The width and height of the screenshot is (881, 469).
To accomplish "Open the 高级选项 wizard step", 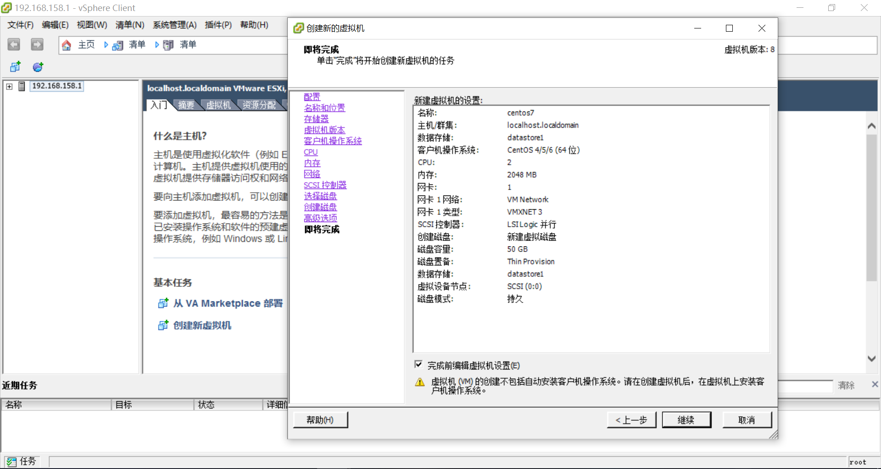I will (x=320, y=218).
